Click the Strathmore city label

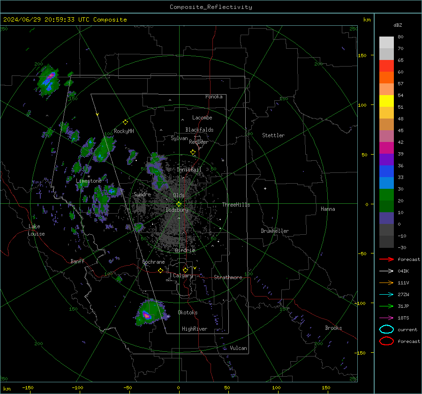coord(228,277)
